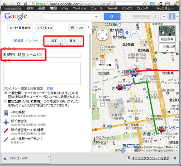181x166 pixels.
Task: Open 検索 in the top navigation bar
Action: [x=30, y=8]
